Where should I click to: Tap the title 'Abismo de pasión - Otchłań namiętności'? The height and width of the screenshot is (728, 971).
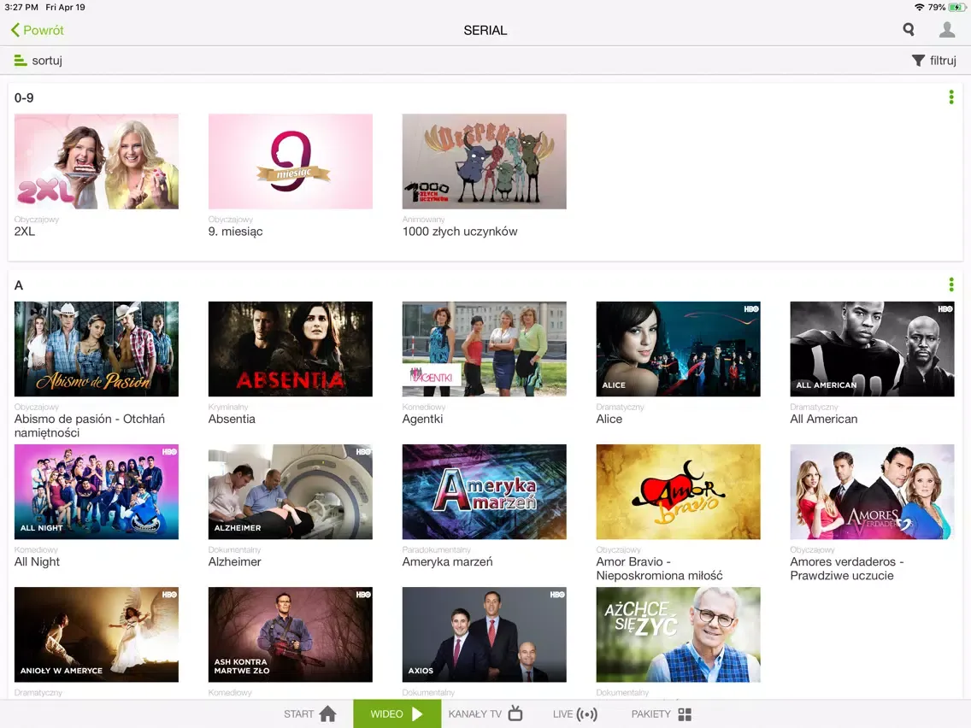[90, 426]
